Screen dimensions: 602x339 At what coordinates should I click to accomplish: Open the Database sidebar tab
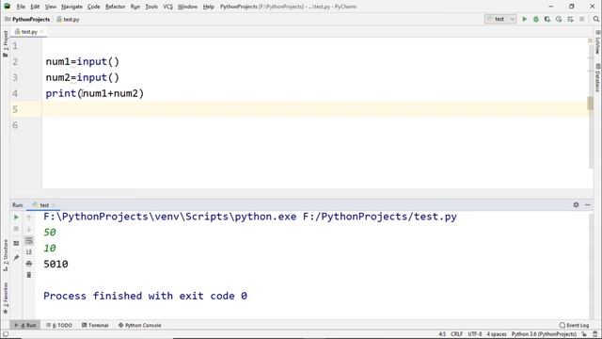598,78
